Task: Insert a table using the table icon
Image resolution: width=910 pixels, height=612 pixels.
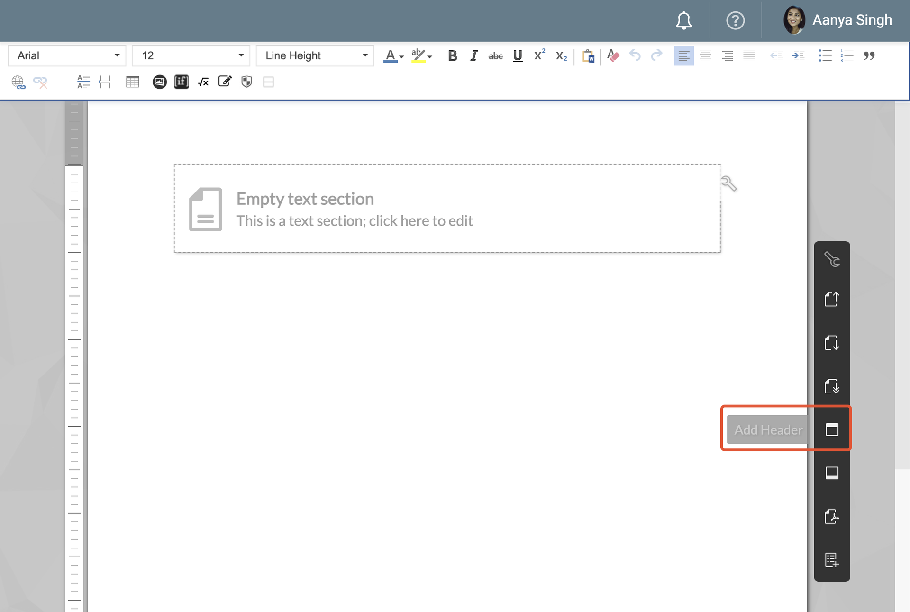Action: [x=133, y=82]
